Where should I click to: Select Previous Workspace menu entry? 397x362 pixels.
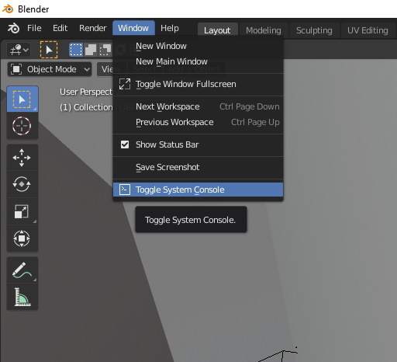[x=198, y=122]
